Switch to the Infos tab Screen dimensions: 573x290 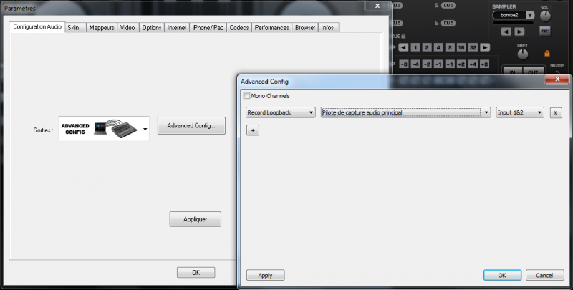pyautogui.click(x=329, y=27)
